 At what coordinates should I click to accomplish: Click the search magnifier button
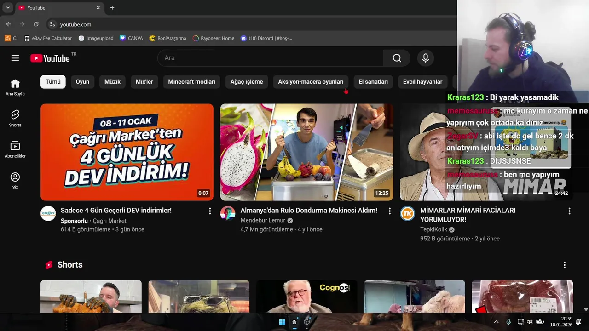[x=397, y=58]
